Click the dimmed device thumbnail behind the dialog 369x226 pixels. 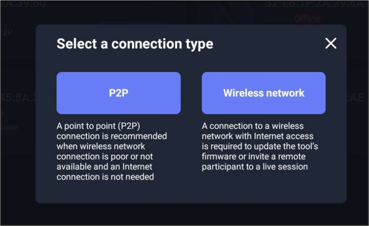[227, 11]
